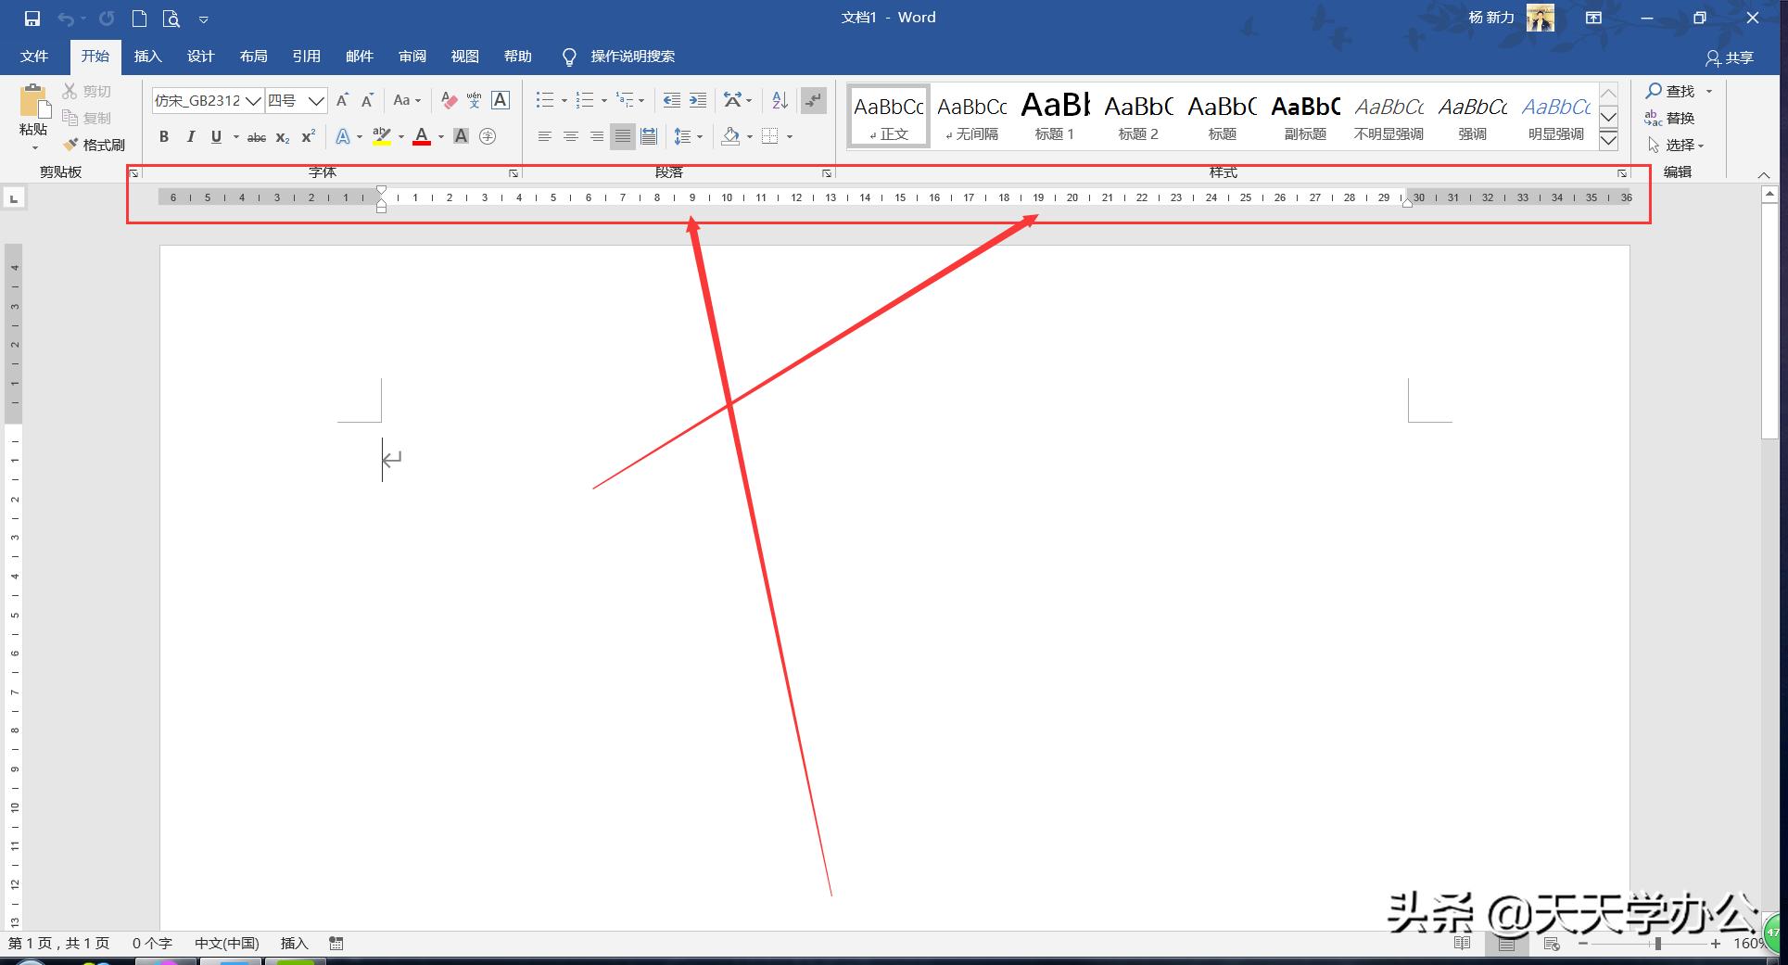Click the Format Painter (格式刷) icon
The image size is (1788, 965).
[x=94, y=145]
